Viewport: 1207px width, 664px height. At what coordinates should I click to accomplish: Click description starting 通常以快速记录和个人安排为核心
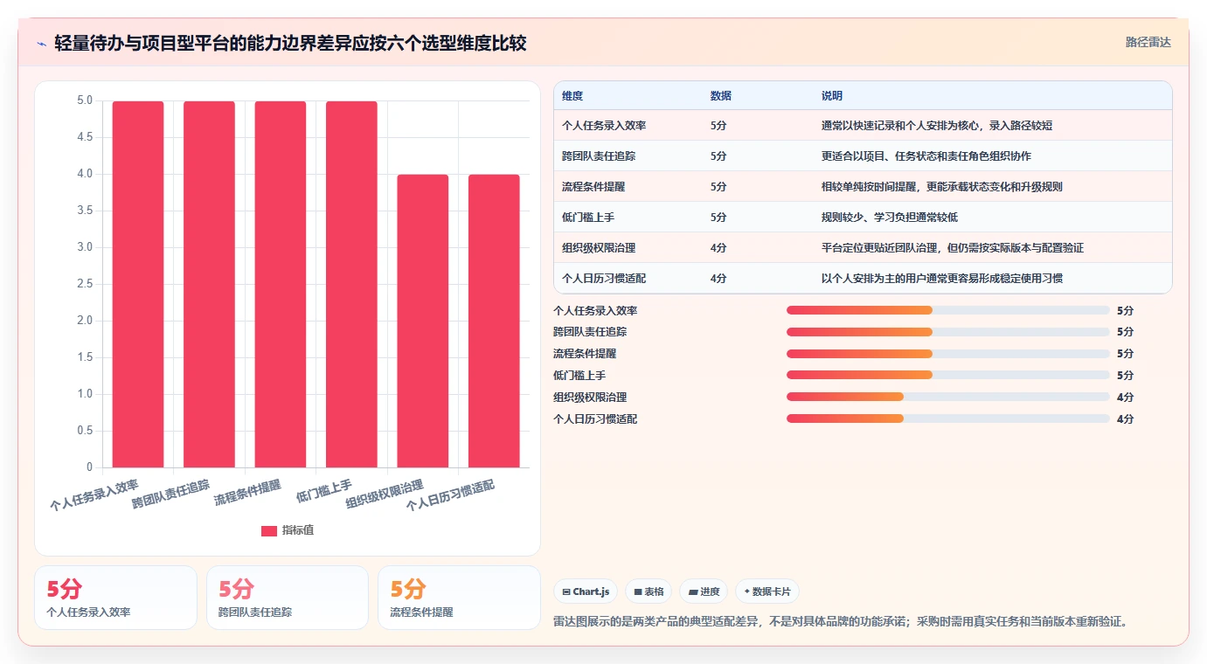coord(937,126)
